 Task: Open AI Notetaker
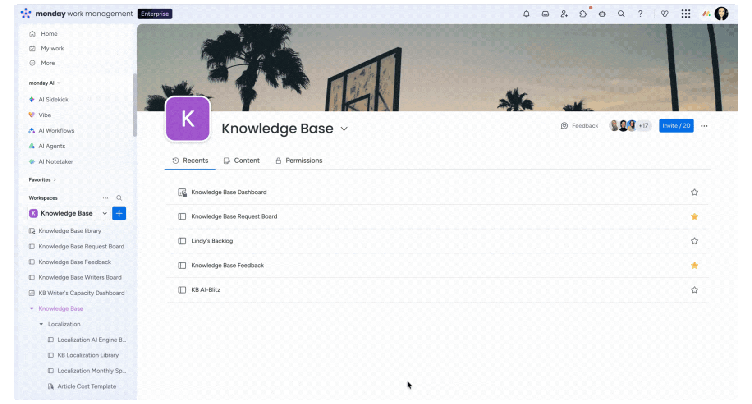coord(55,162)
